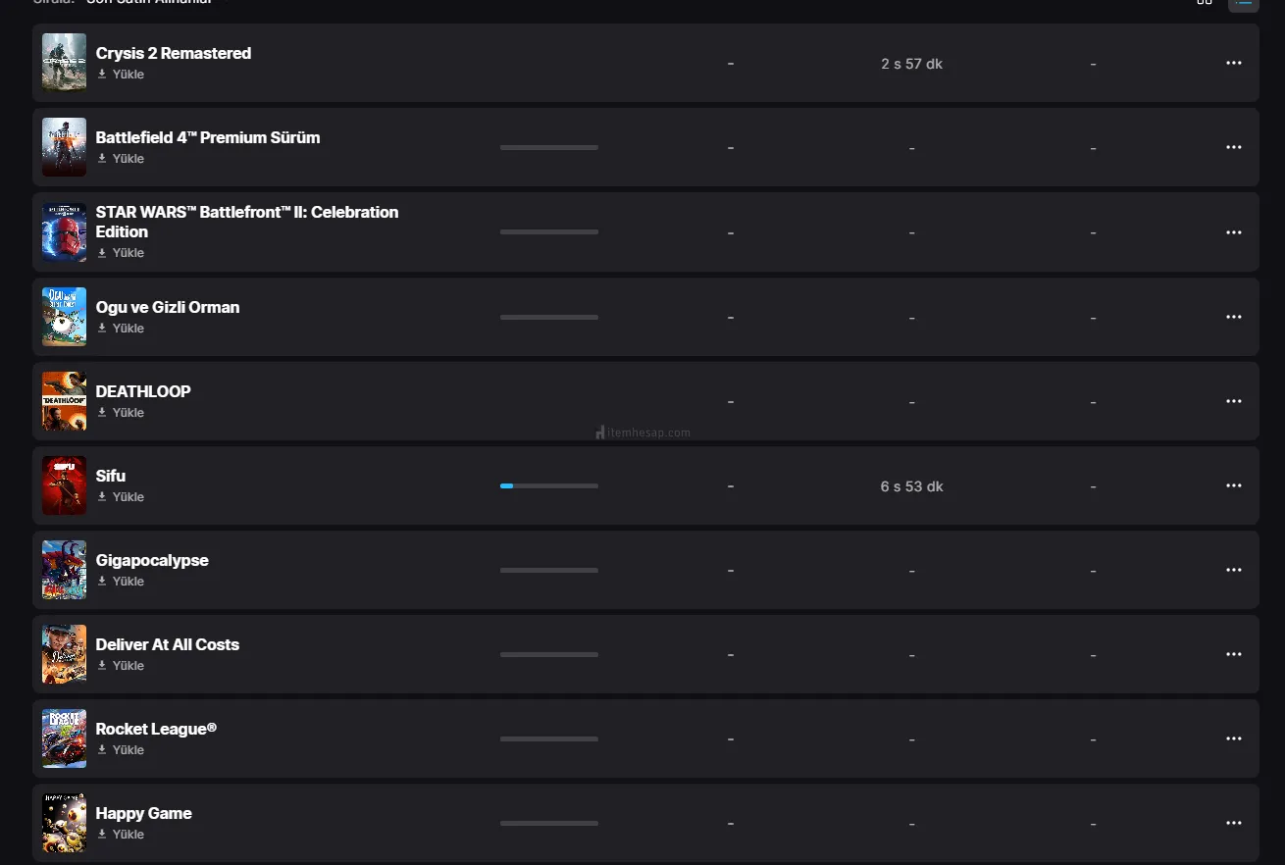Expand the options menu for Ogu ve Gizli Orman

[1234, 317]
